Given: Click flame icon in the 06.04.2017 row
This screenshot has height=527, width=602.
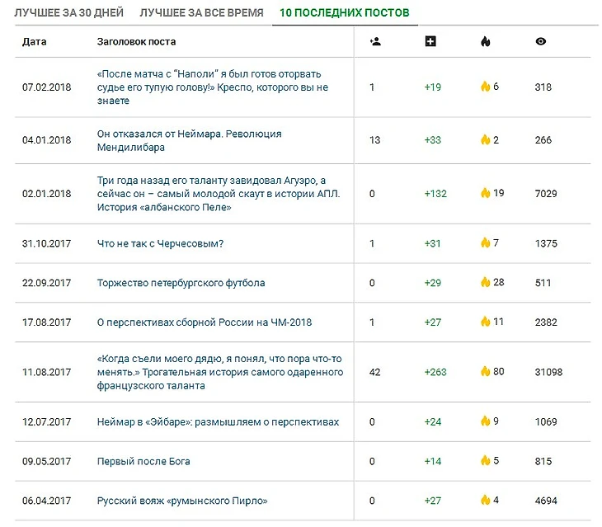Looking at the screenshot, I should [486, 500].
